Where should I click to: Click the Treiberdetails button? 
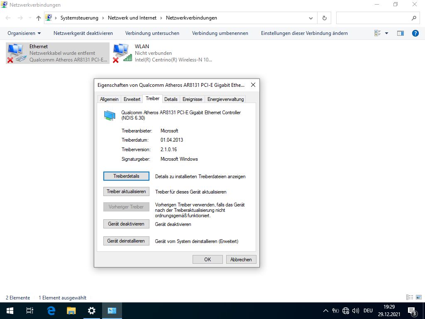click(x=126, y=176)
